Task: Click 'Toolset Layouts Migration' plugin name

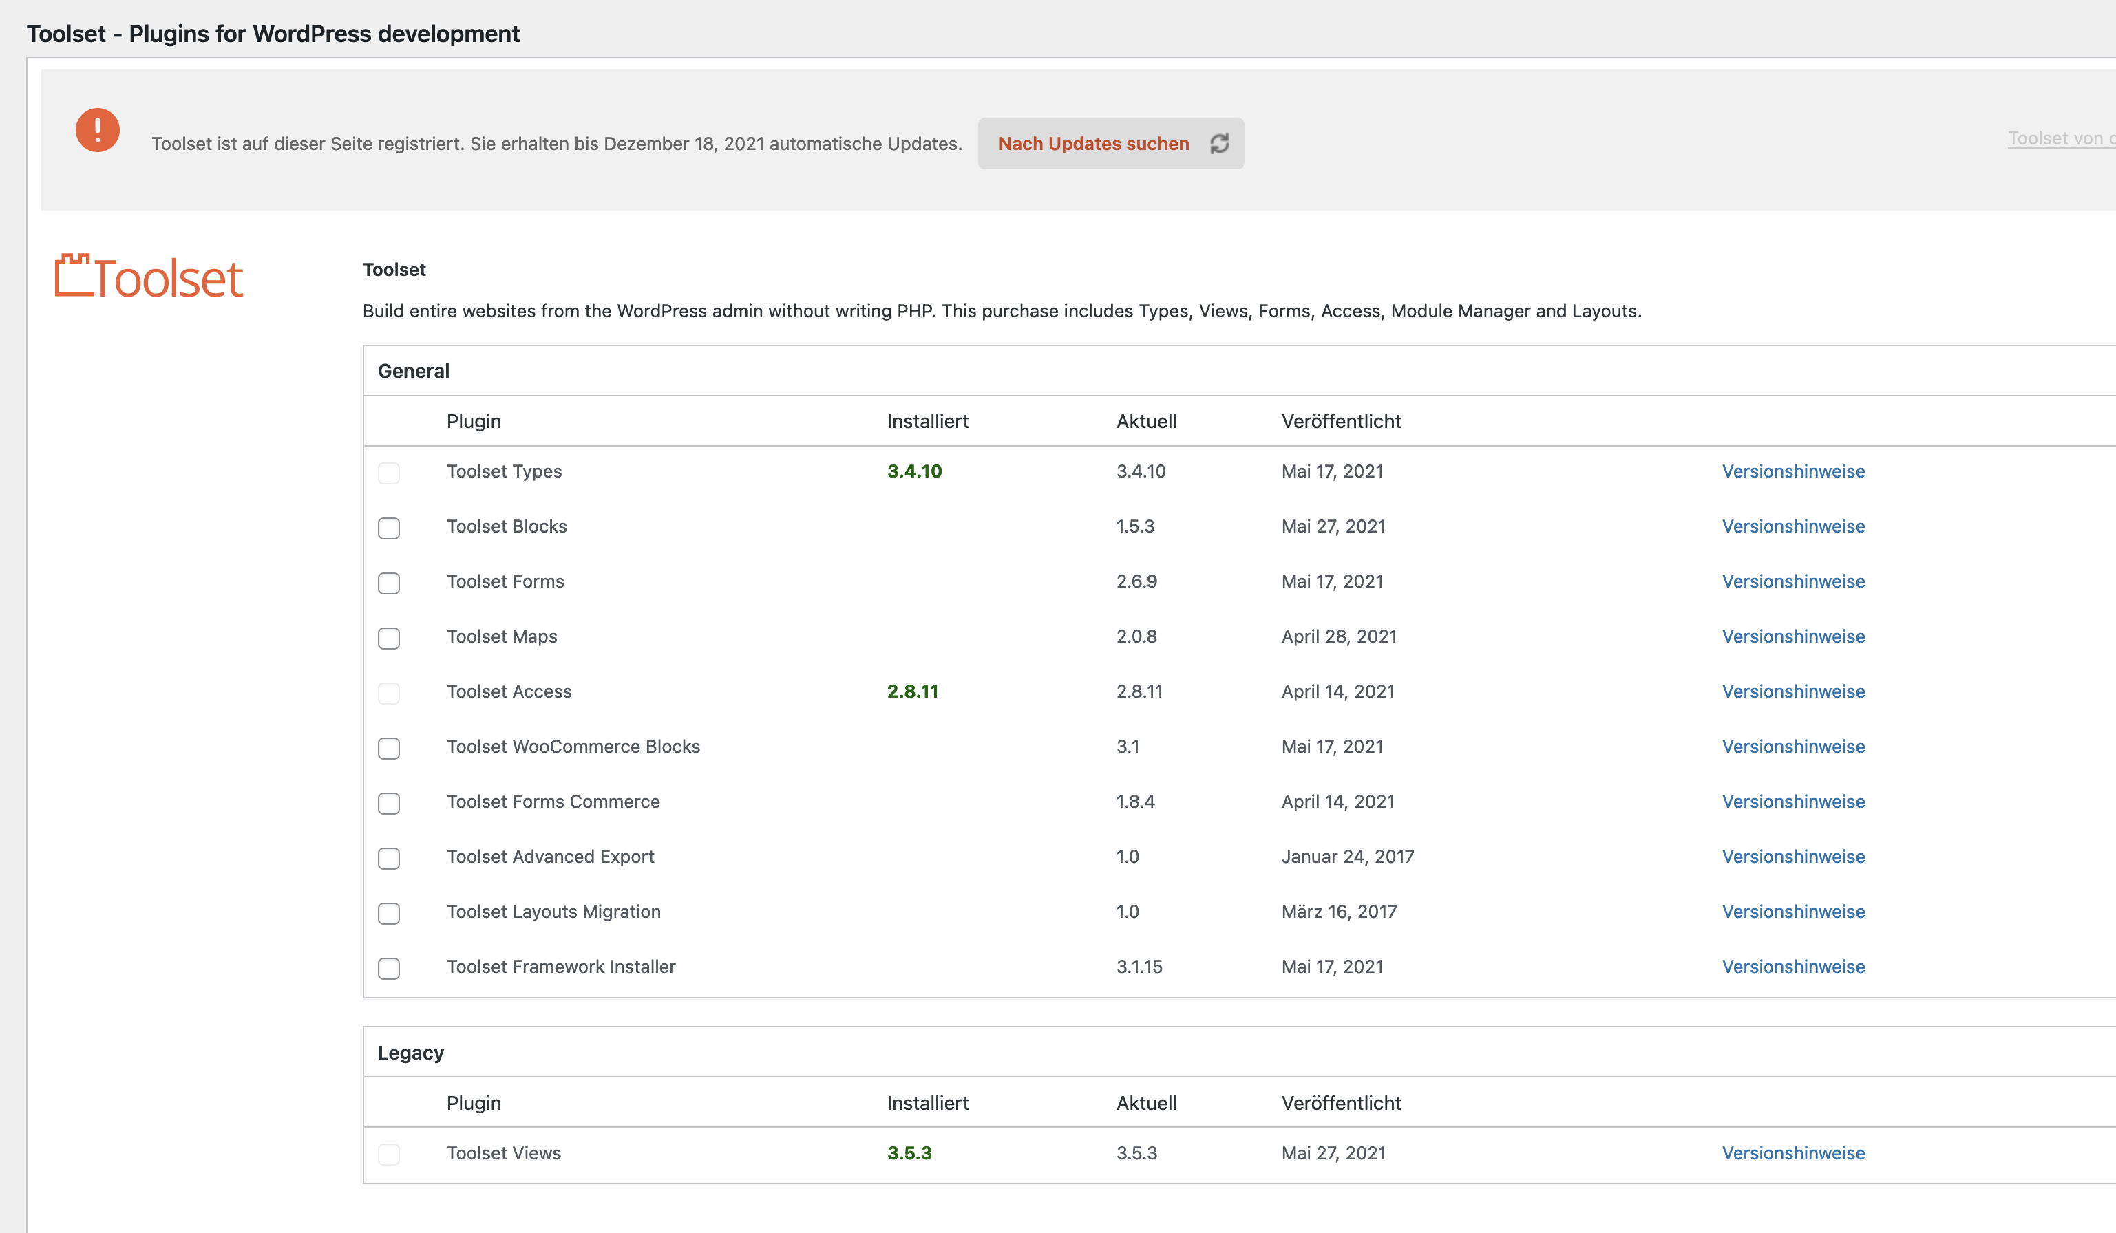Action: click(553, 912)
